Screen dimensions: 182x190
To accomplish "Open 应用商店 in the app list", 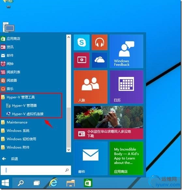I will pos(11,39).
